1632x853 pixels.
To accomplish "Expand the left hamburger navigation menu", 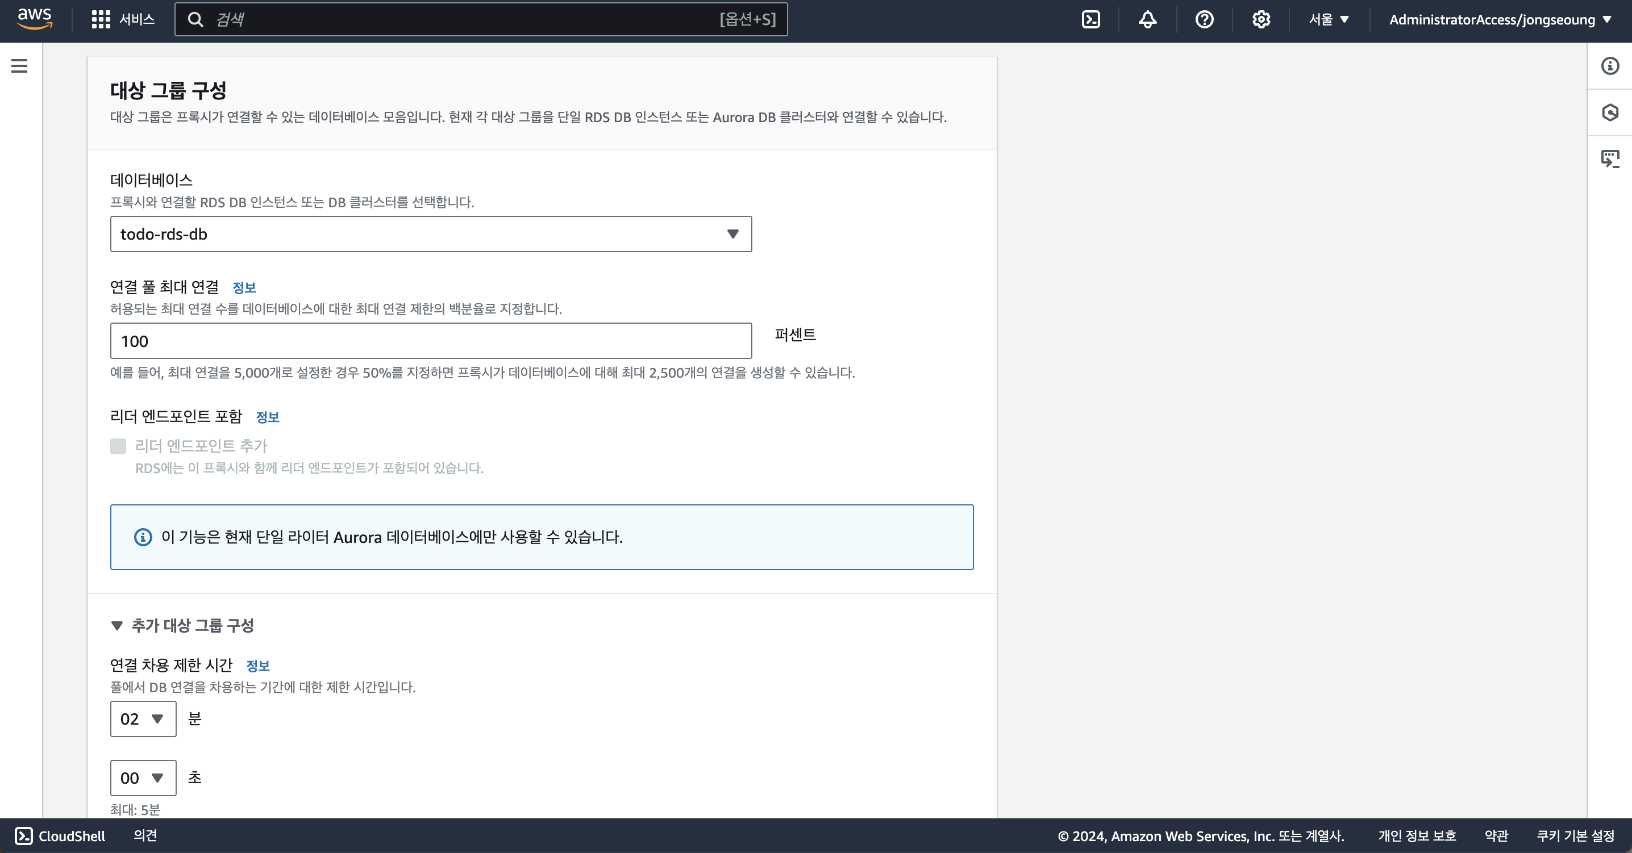I will point(20,66).
